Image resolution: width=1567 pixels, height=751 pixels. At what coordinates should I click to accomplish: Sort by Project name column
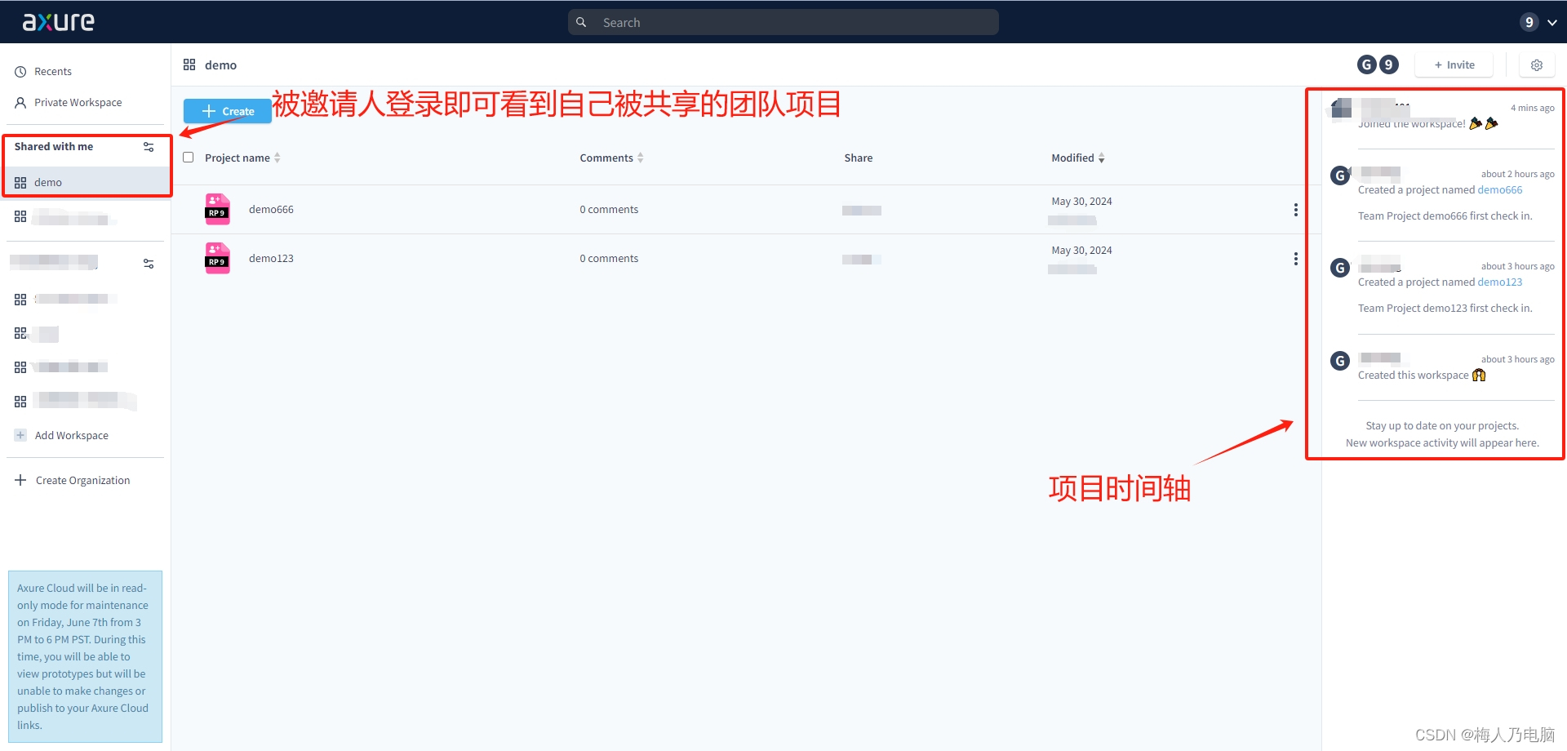[242, 158]
